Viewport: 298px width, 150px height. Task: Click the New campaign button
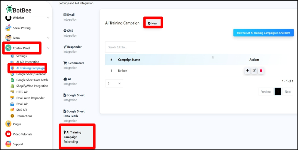(152, 23)
